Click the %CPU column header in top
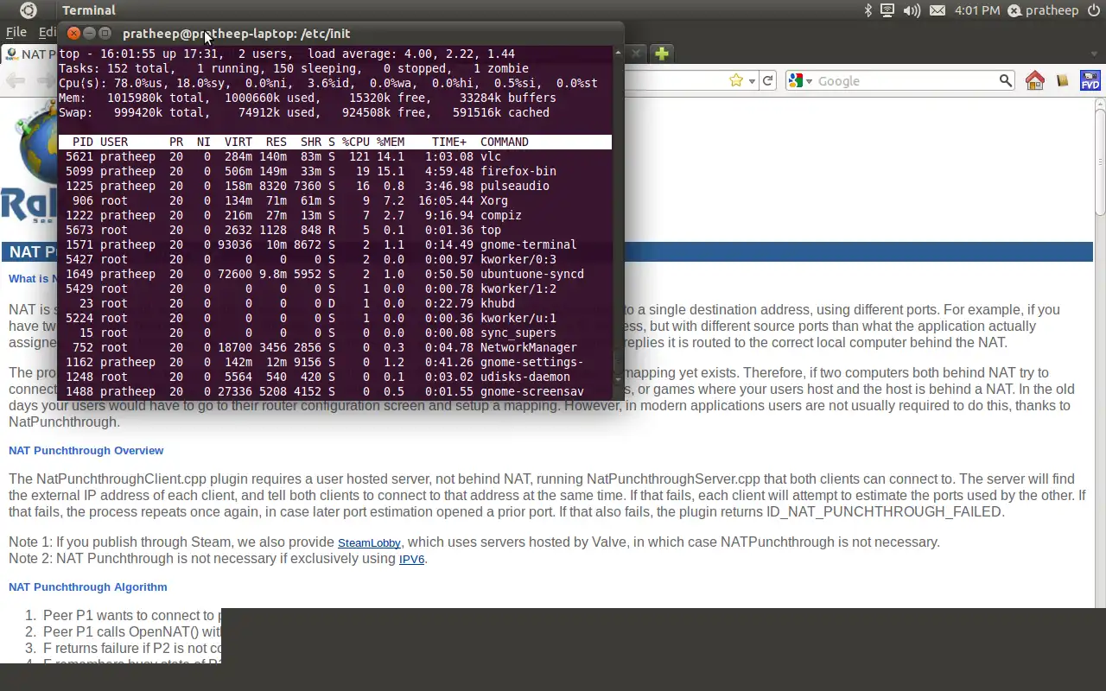1106x691 pixels. [x=356, y=142]
